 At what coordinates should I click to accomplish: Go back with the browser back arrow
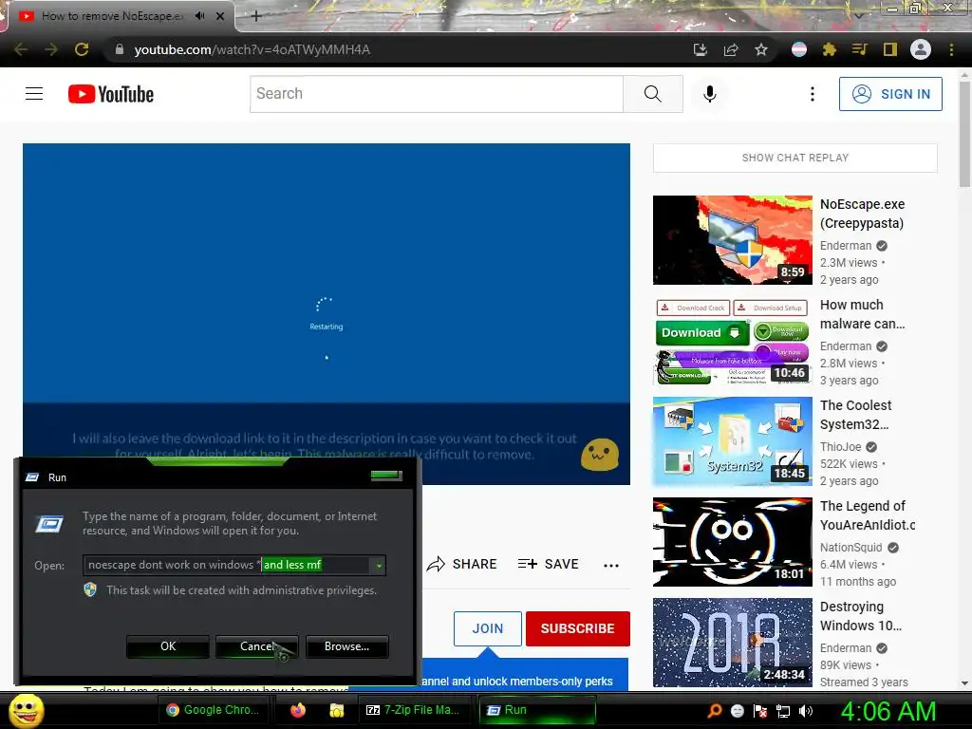pyautogui.click(x=21, y=49)
